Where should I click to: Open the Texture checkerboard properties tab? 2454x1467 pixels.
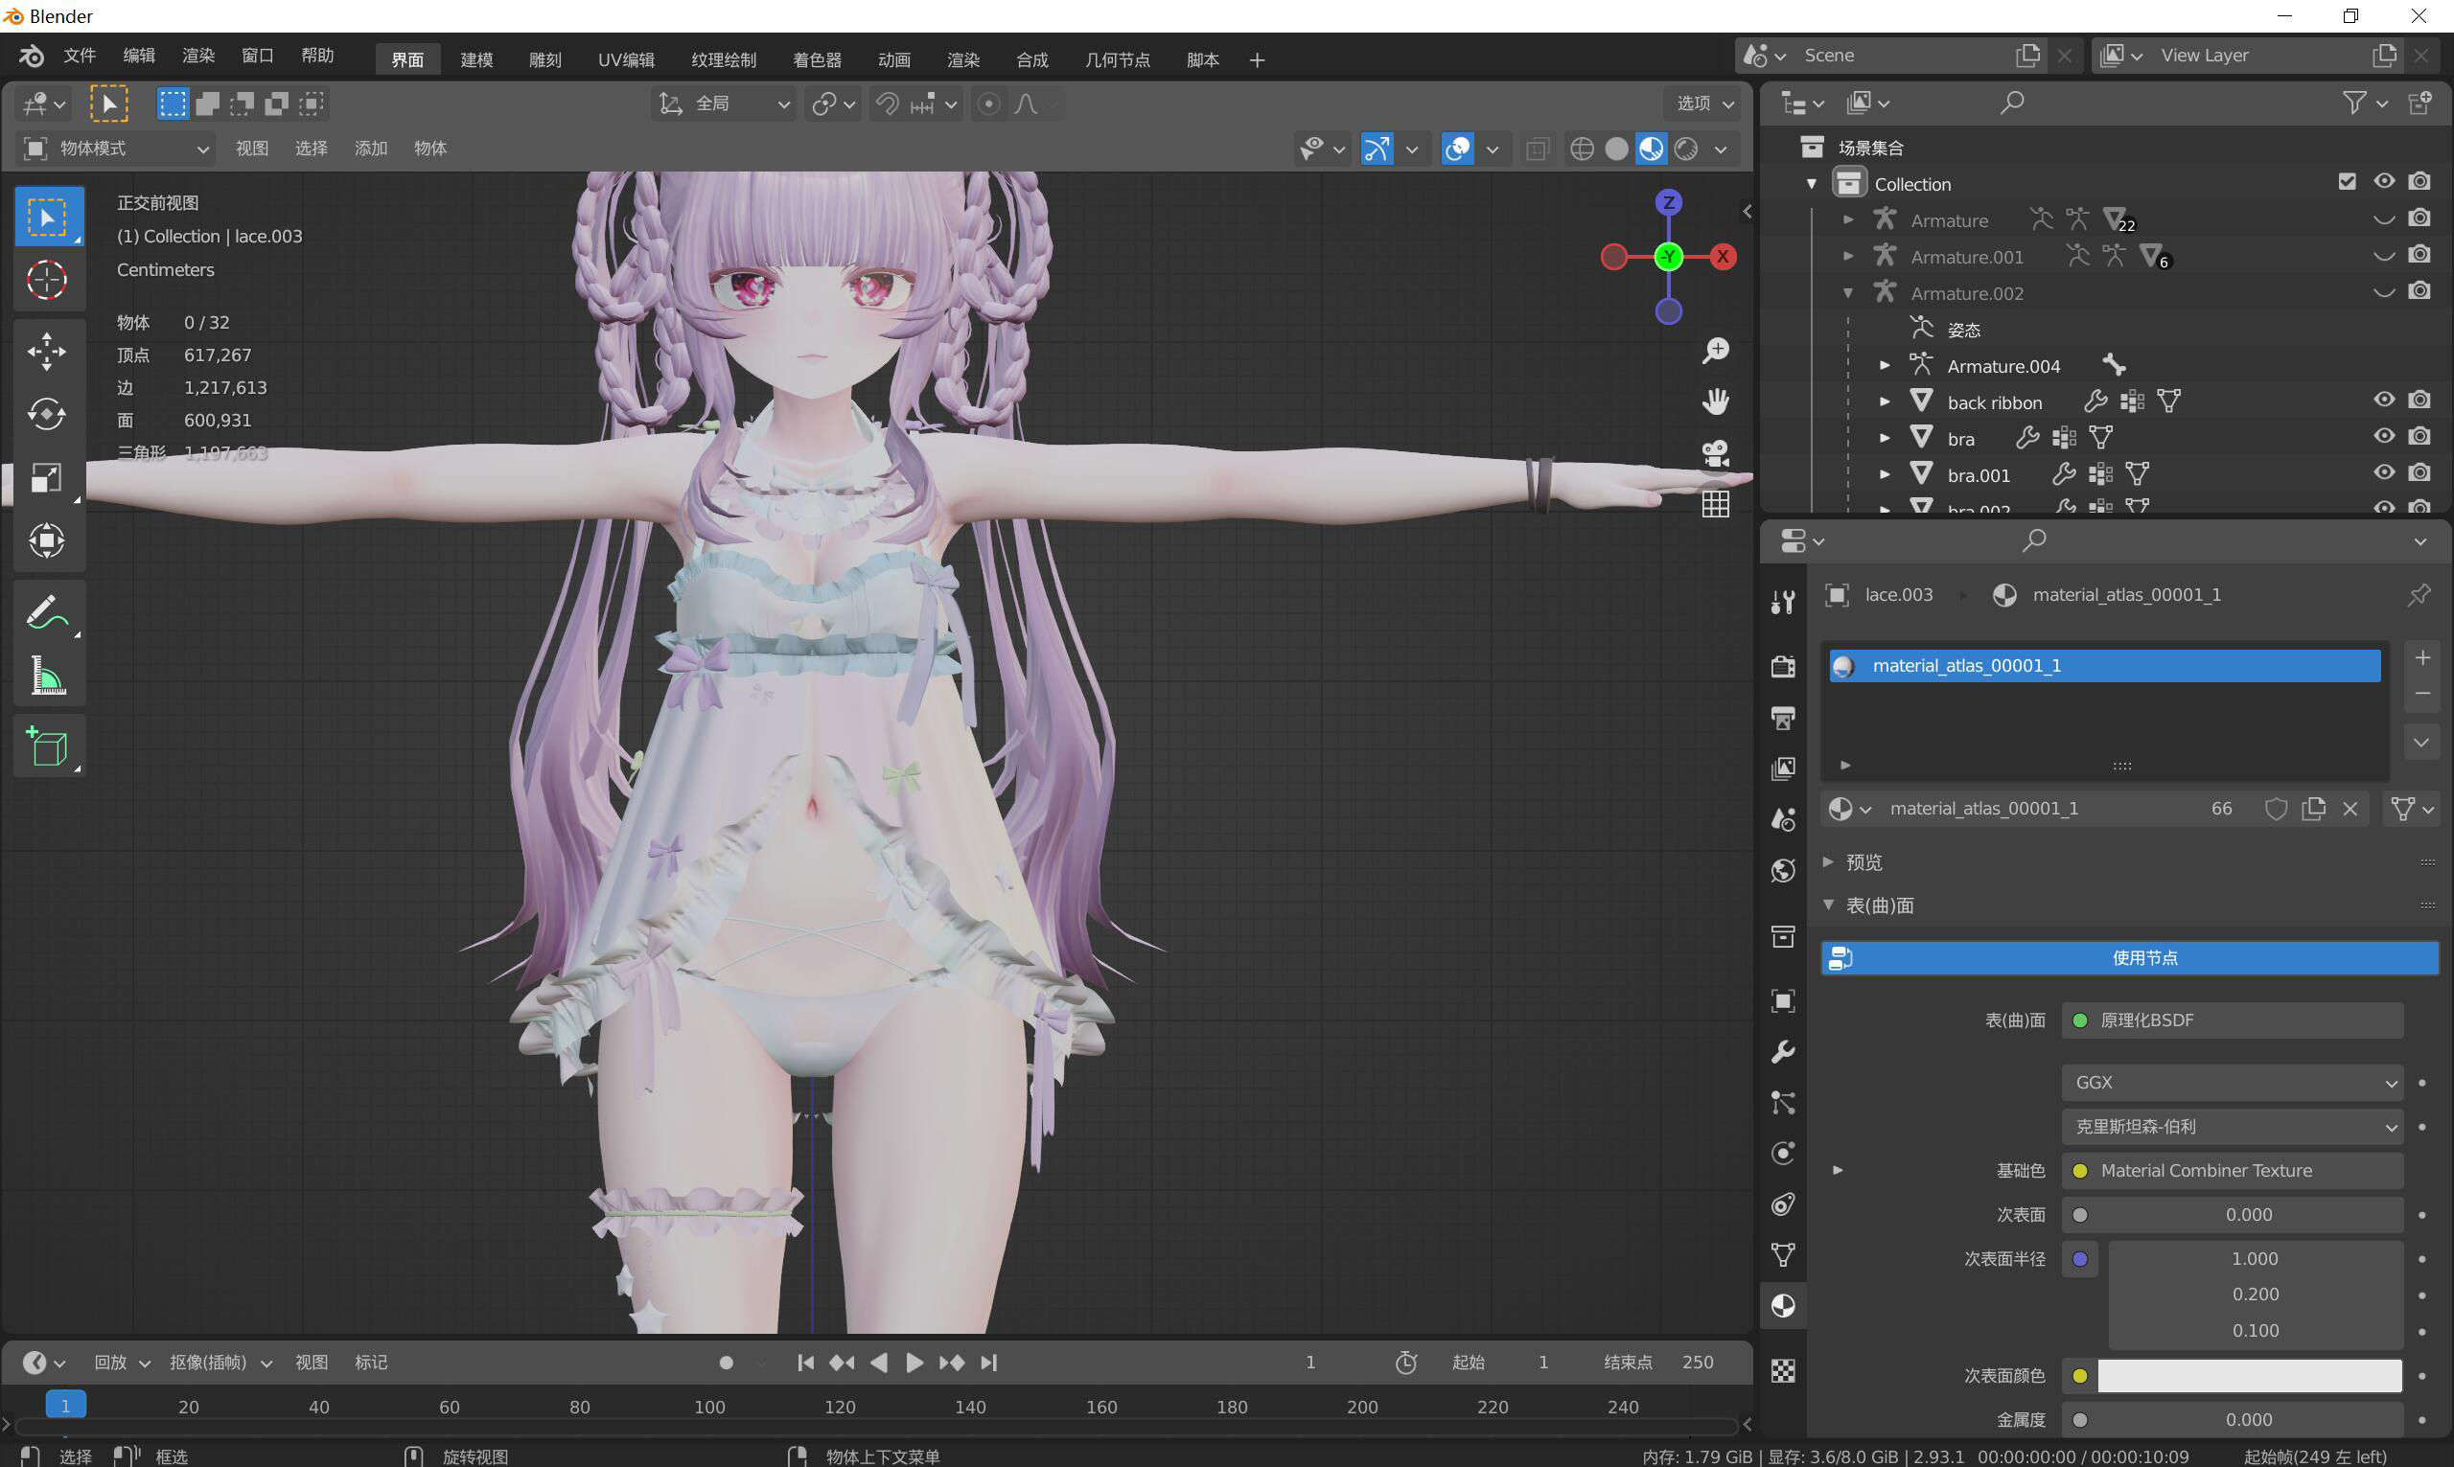[1783, 1370]
